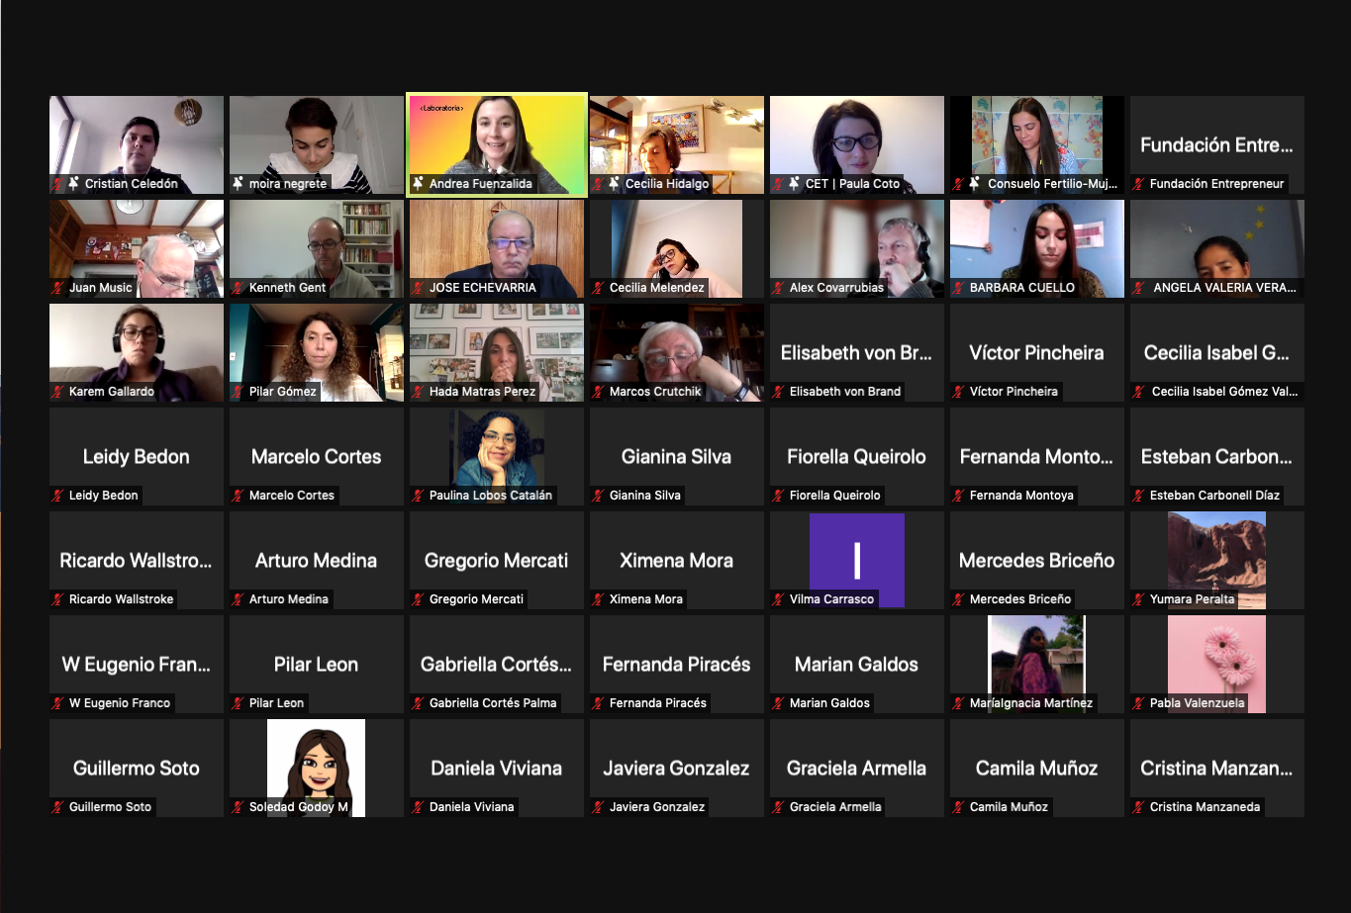Click the pin icon on CET | Paula Coto

click(x=794, y=184)
